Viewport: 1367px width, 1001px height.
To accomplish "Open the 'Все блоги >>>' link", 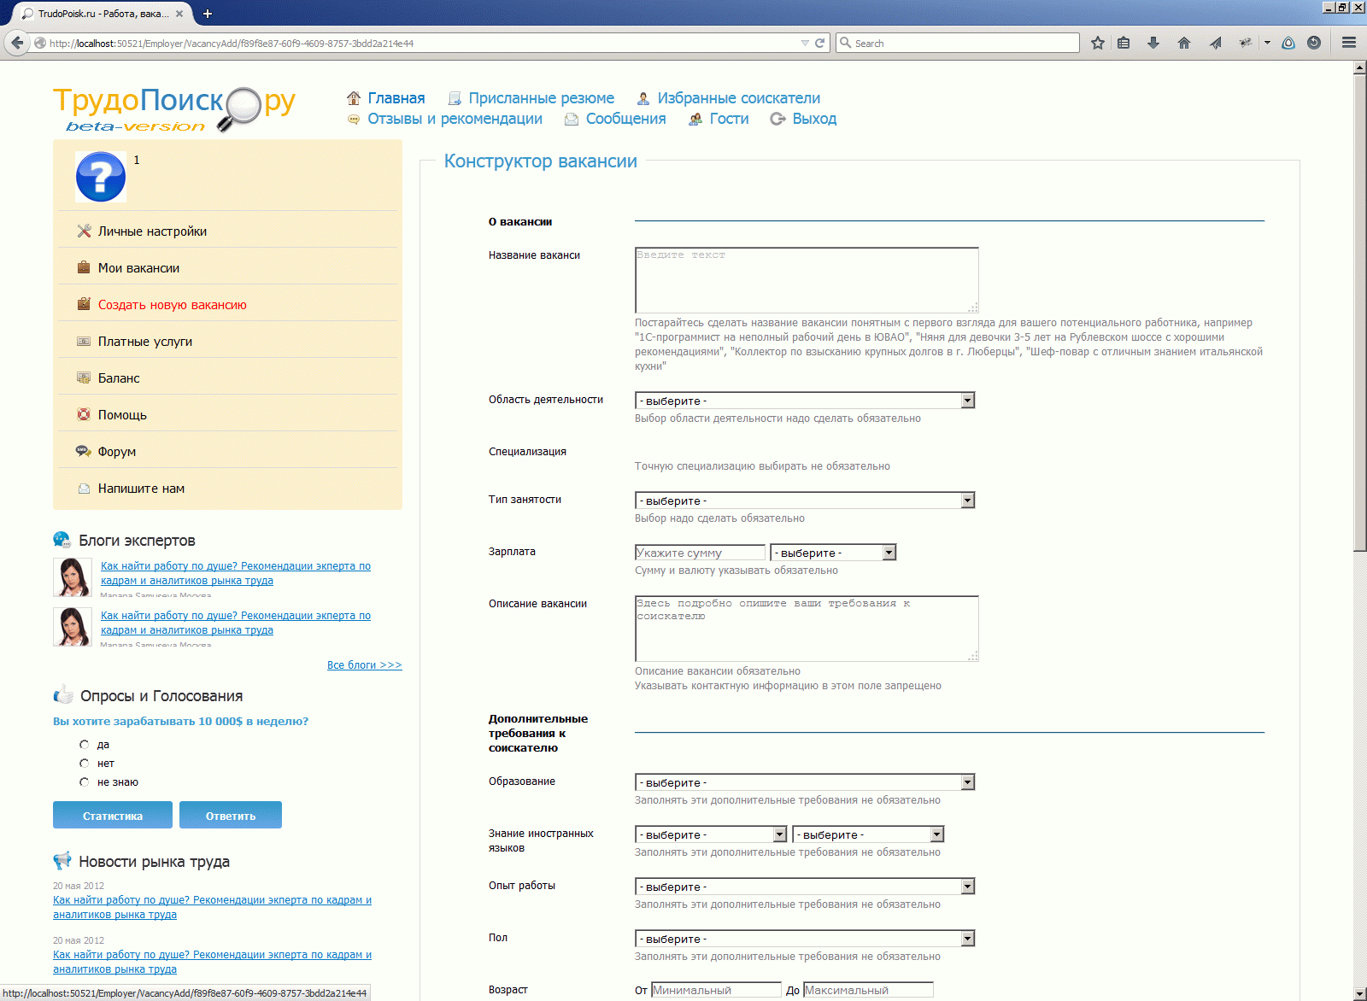I will [x=365, y=664].
